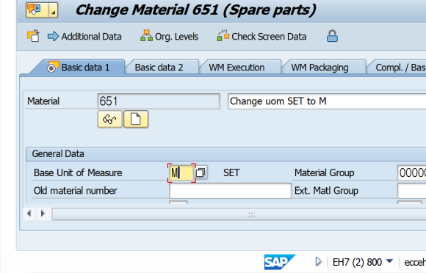Image resolution: width=426 pixels, height=273 pixels.
Task: Click the Basic data 1 tab icon
Action: coord(53,67)
